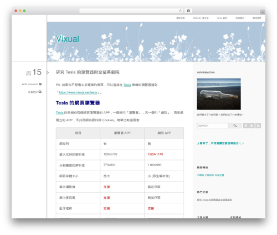Click the magnifier search button

235,126
